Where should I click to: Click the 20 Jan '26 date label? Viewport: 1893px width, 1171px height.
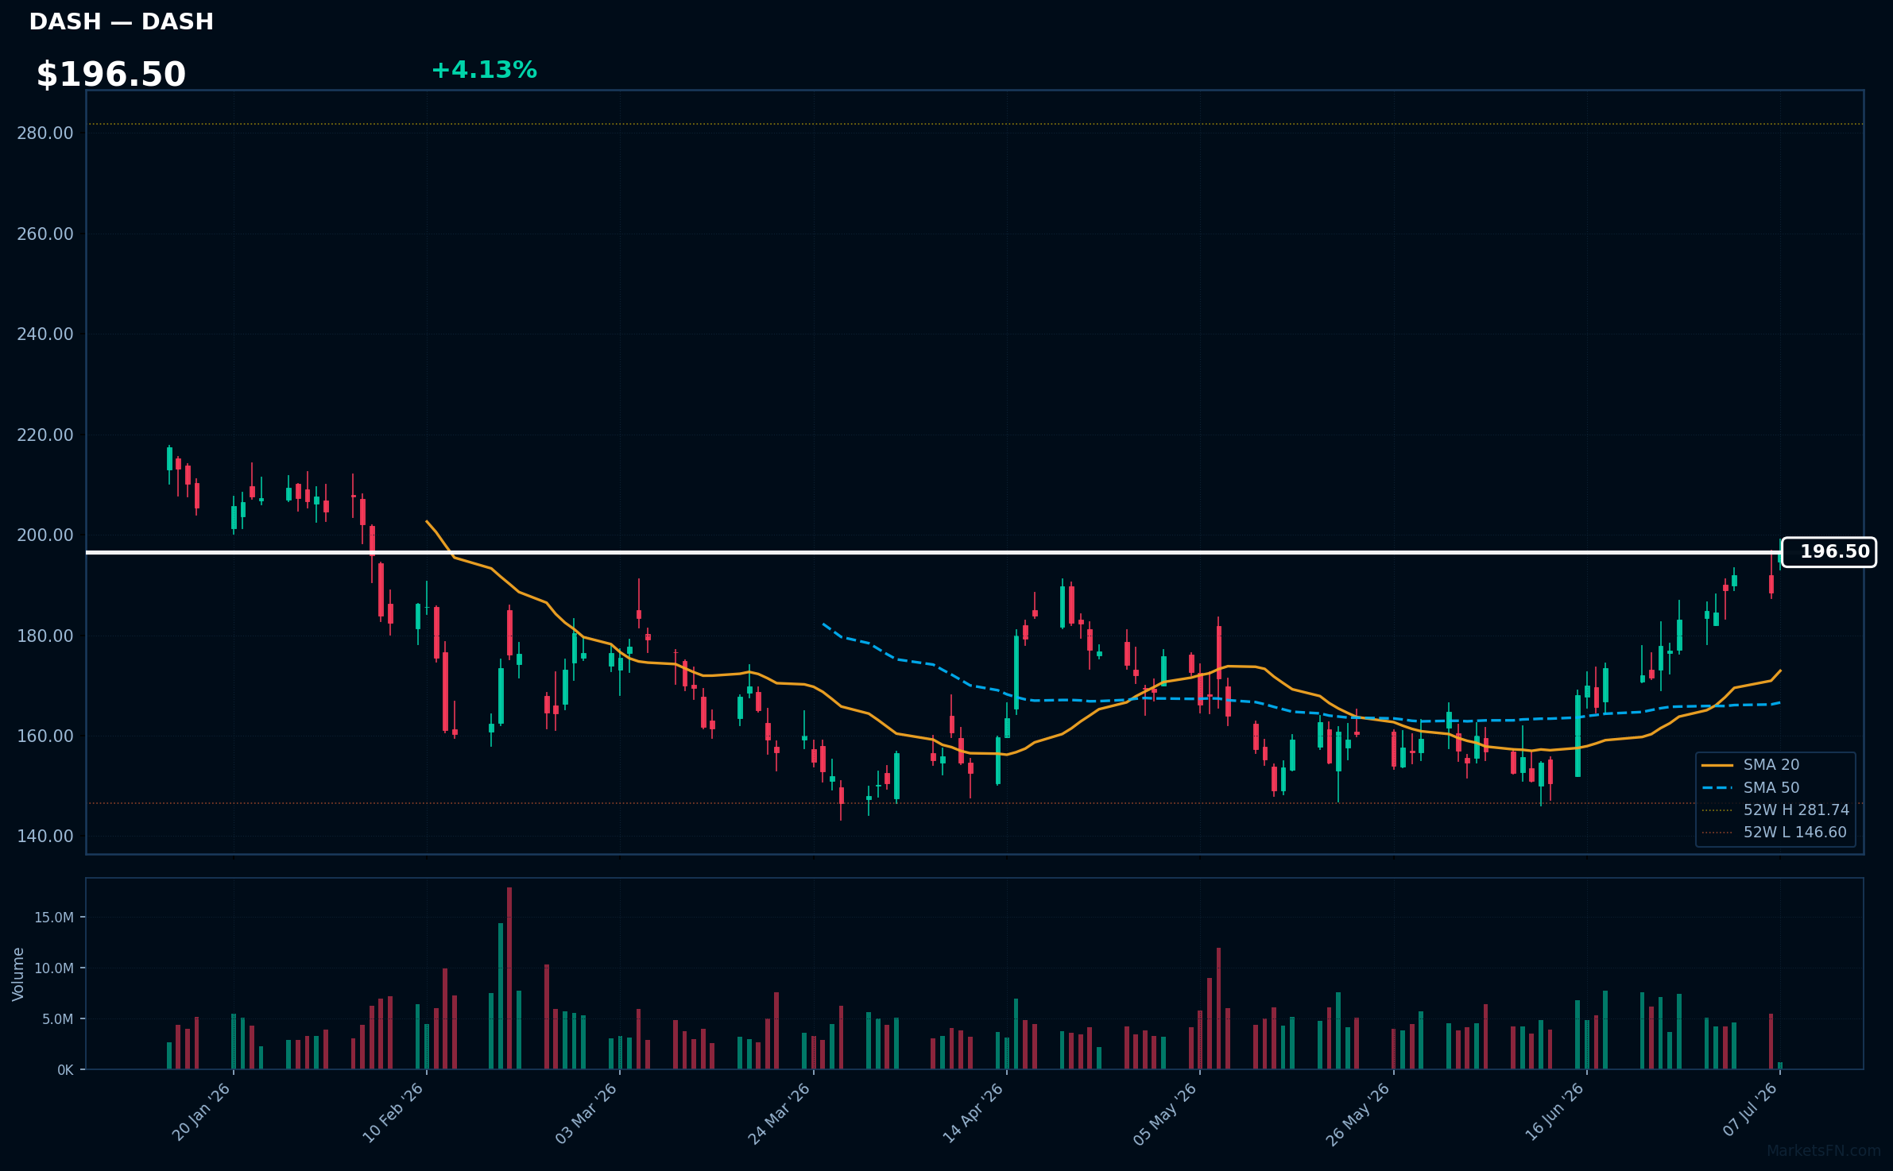point(202,1112)
